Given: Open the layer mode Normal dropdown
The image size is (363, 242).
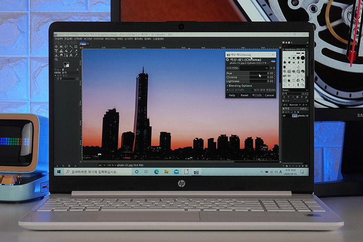Looking at the screenshot, I should pyautogui.click(x=295, y=105).
